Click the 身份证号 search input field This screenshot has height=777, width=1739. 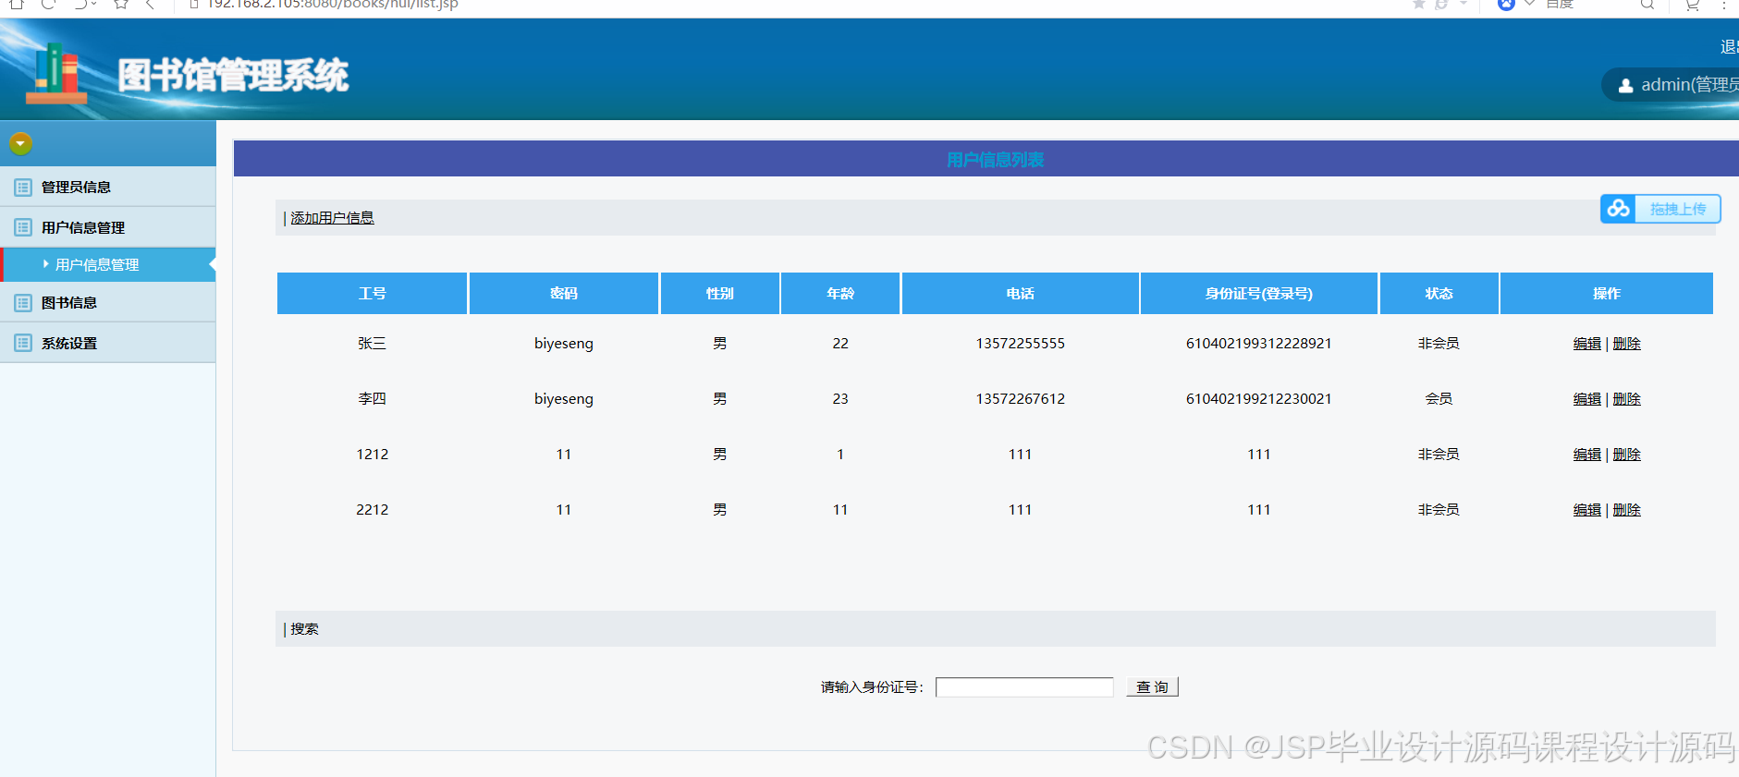point(1024,687)
